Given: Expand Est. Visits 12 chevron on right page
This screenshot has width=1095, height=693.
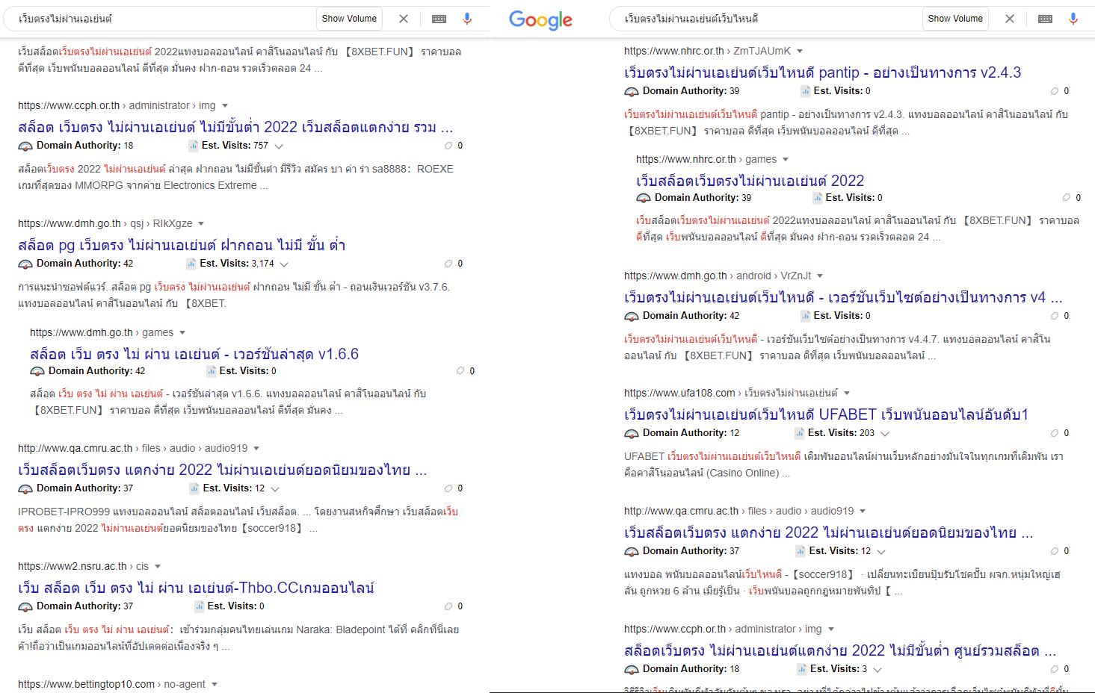Looking at the screenshot, I should [x=881, y=552].
